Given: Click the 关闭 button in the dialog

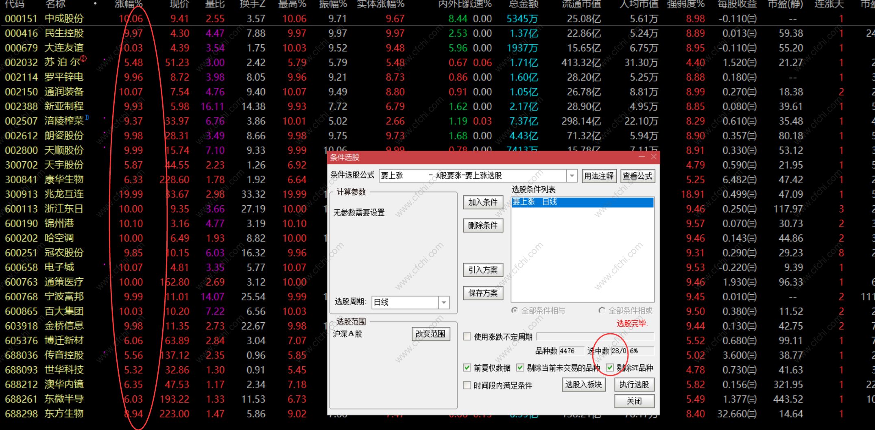Looking at the screenshot, I should click(x=634, y=401).
